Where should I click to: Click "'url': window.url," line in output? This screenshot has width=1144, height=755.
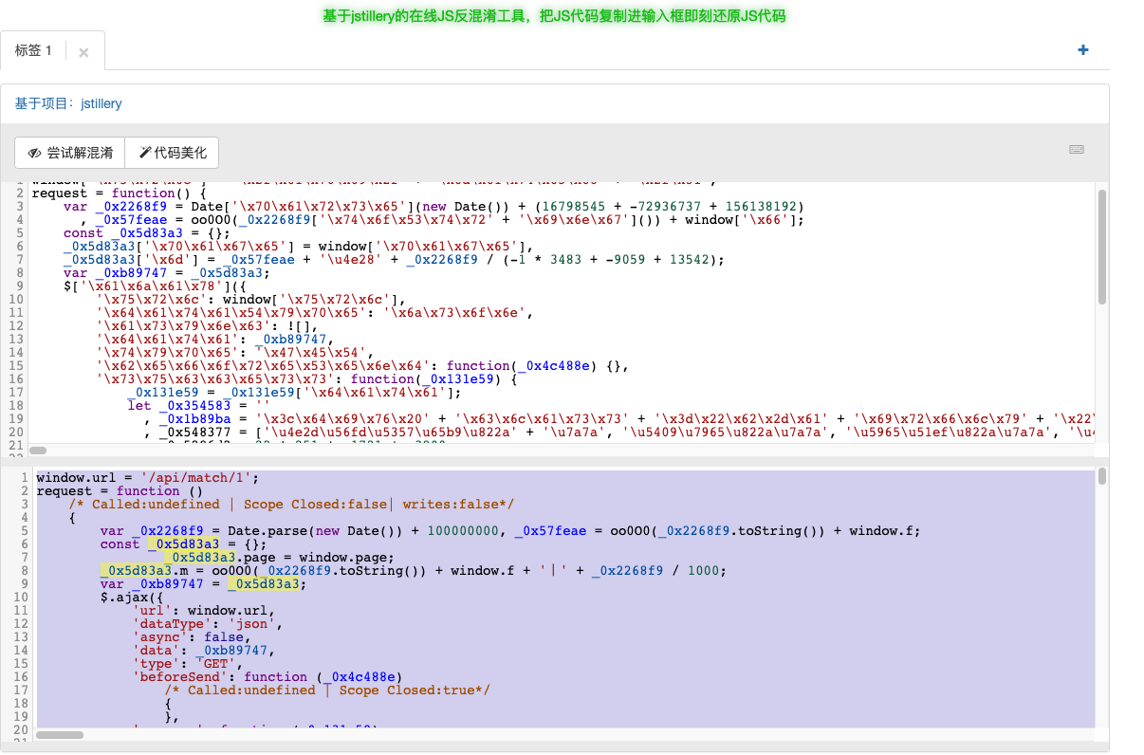(203, 610)
